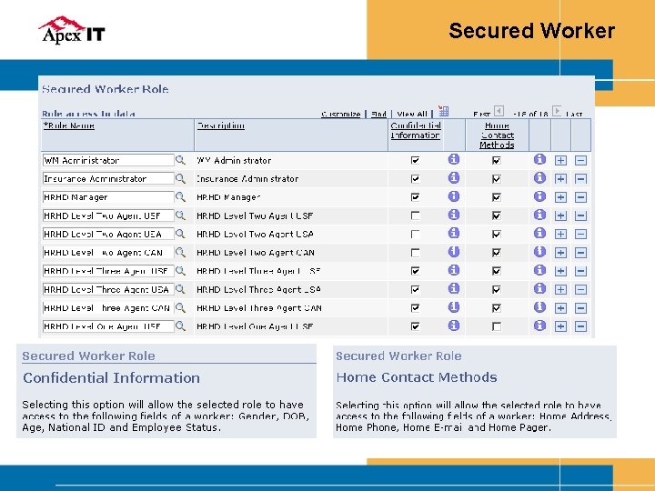
Task: Sort by the Role Name column header
Action: click(69, 125)
